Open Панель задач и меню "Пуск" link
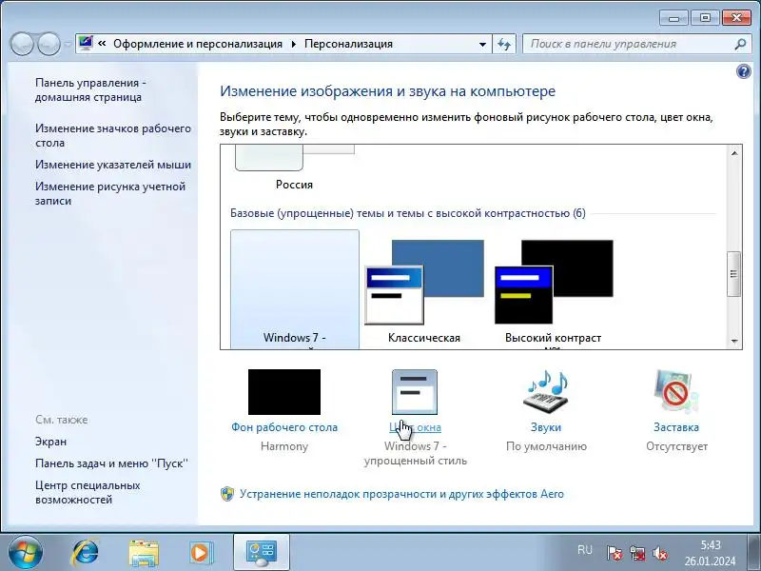 pos(111,463)
